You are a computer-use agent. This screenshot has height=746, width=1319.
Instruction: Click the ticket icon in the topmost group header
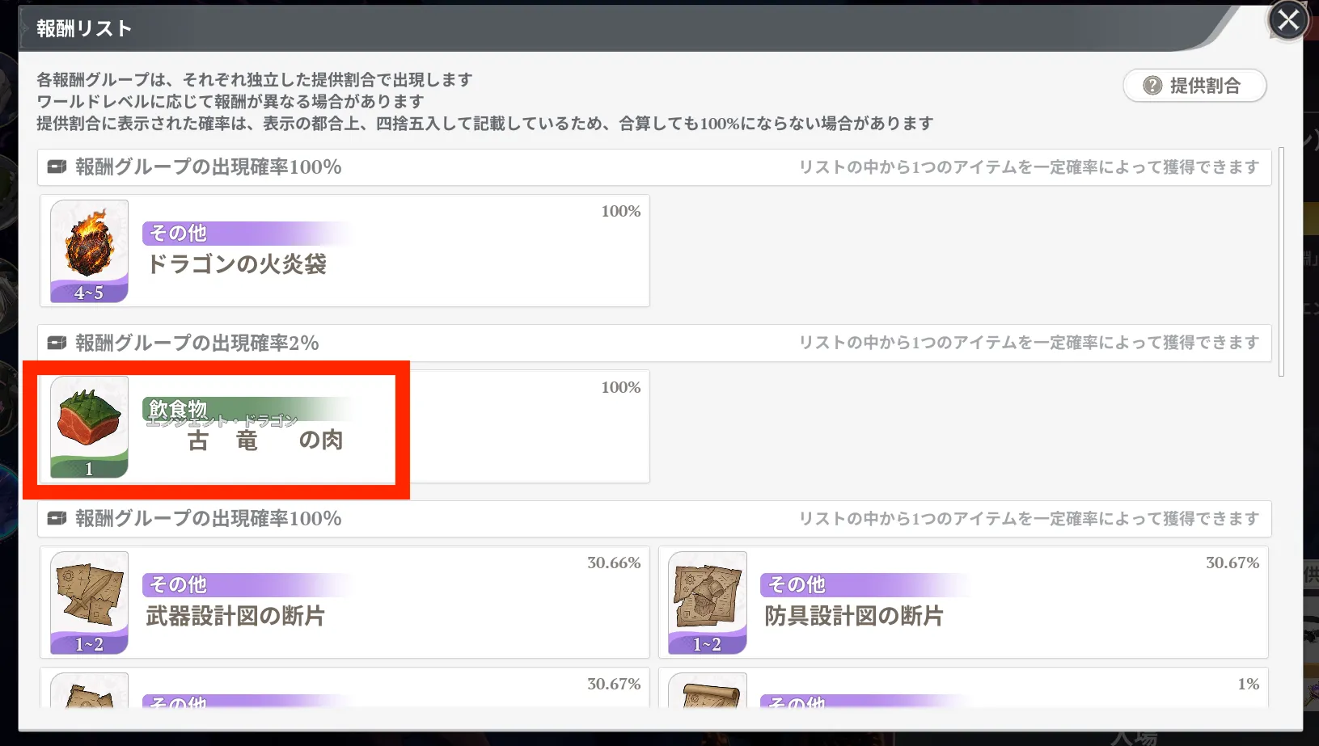(57, 167)
